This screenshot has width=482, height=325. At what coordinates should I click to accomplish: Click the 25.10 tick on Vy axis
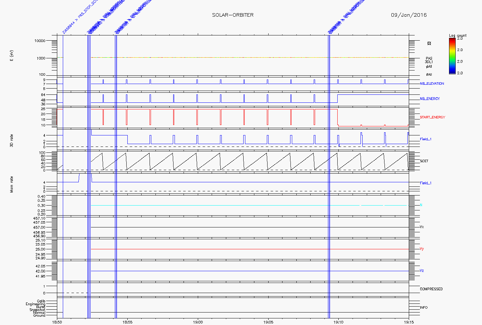[40, 240]
